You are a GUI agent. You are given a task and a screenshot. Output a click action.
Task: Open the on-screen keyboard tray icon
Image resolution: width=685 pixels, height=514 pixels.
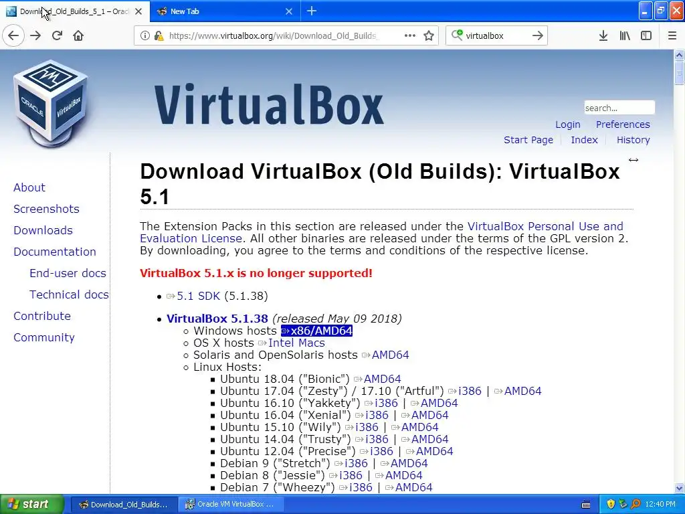(586, 505)
